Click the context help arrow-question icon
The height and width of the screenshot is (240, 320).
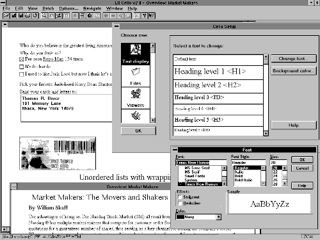click(152, 15)
